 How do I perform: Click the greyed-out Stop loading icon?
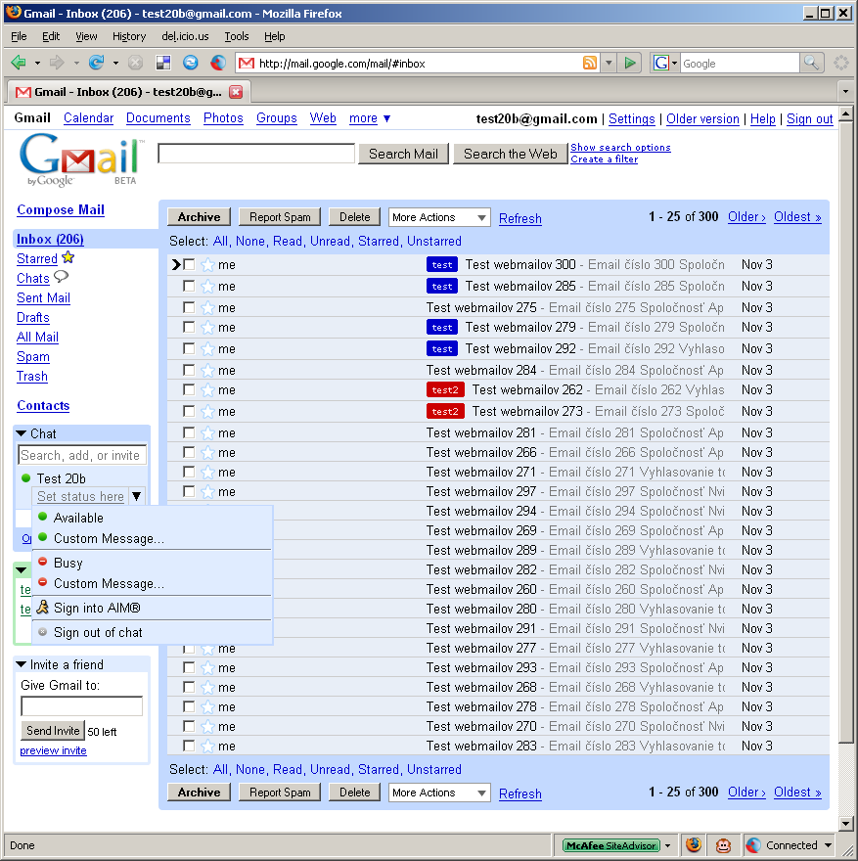click(x=135, y=64)
